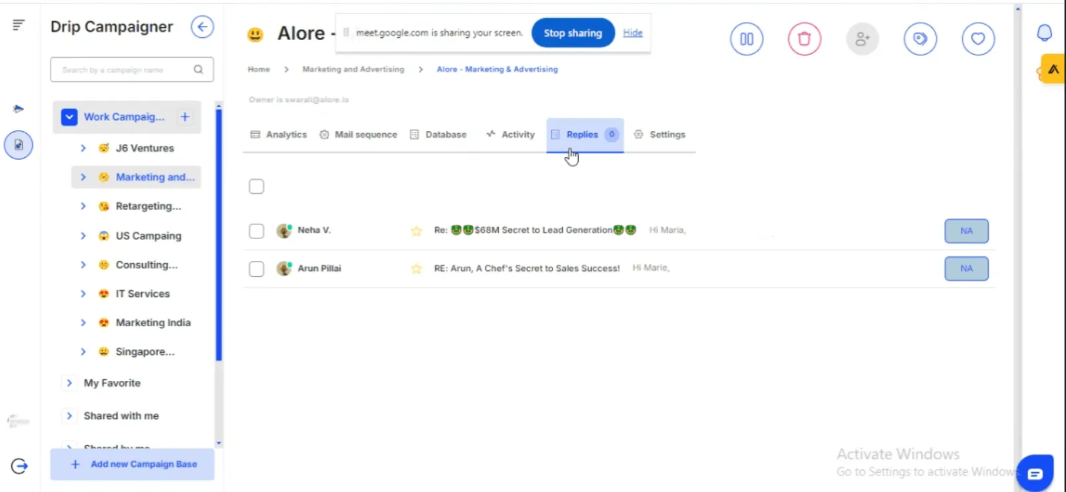
Task: Click Arun Pillai avatar
Action: [x=284, y=269]
